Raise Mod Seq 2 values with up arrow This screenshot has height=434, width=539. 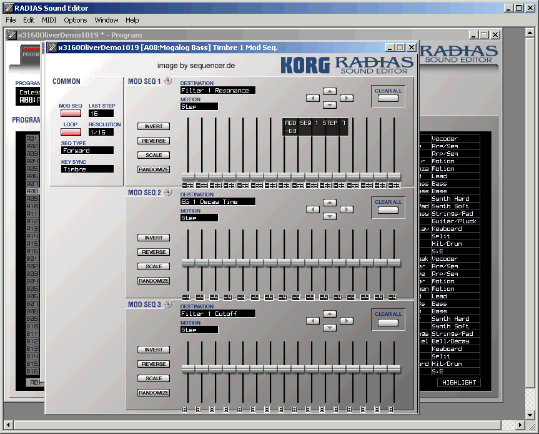[330, 203]
